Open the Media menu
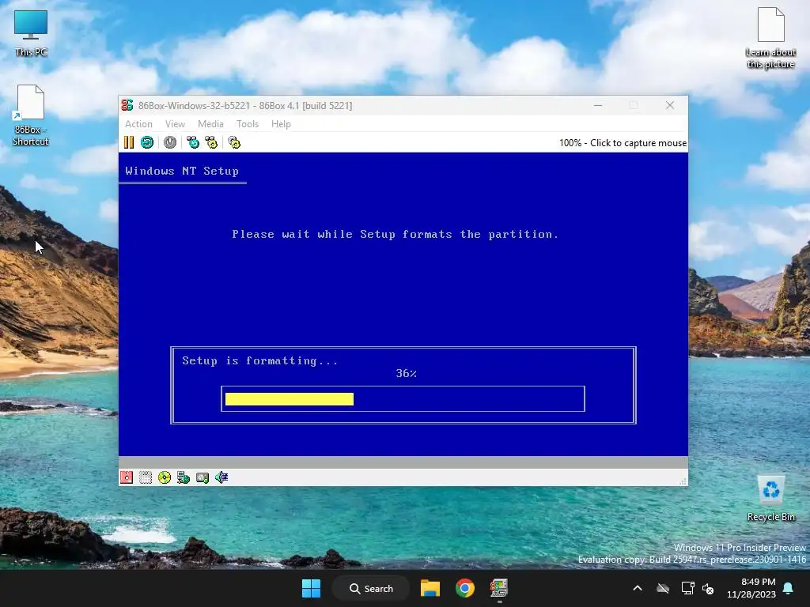The width and height of the screenshot is (810, 607). 210,124
